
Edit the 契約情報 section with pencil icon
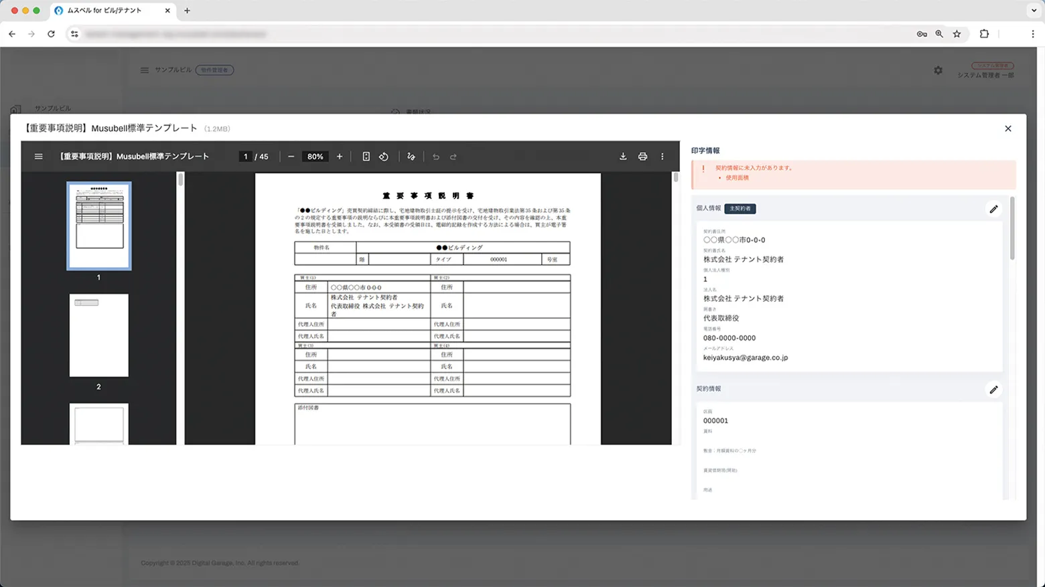[x=993, y=390]
